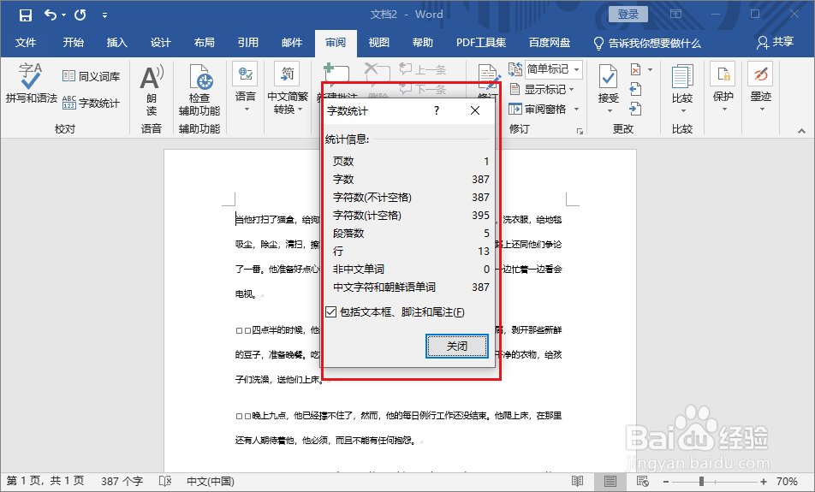Switch to the References (引用) tab
The height and width of the screenshot is (492, 815).
[x=248, y=43]
